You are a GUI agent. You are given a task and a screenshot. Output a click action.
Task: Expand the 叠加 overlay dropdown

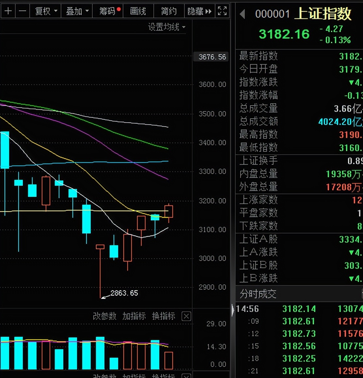point(76,11)
